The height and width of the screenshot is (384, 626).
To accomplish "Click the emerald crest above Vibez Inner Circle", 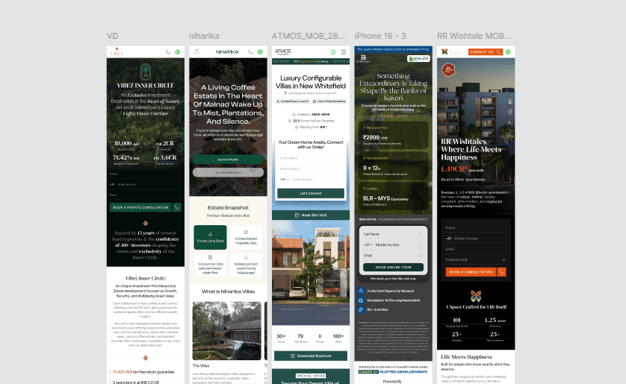I will coord(146,72).
